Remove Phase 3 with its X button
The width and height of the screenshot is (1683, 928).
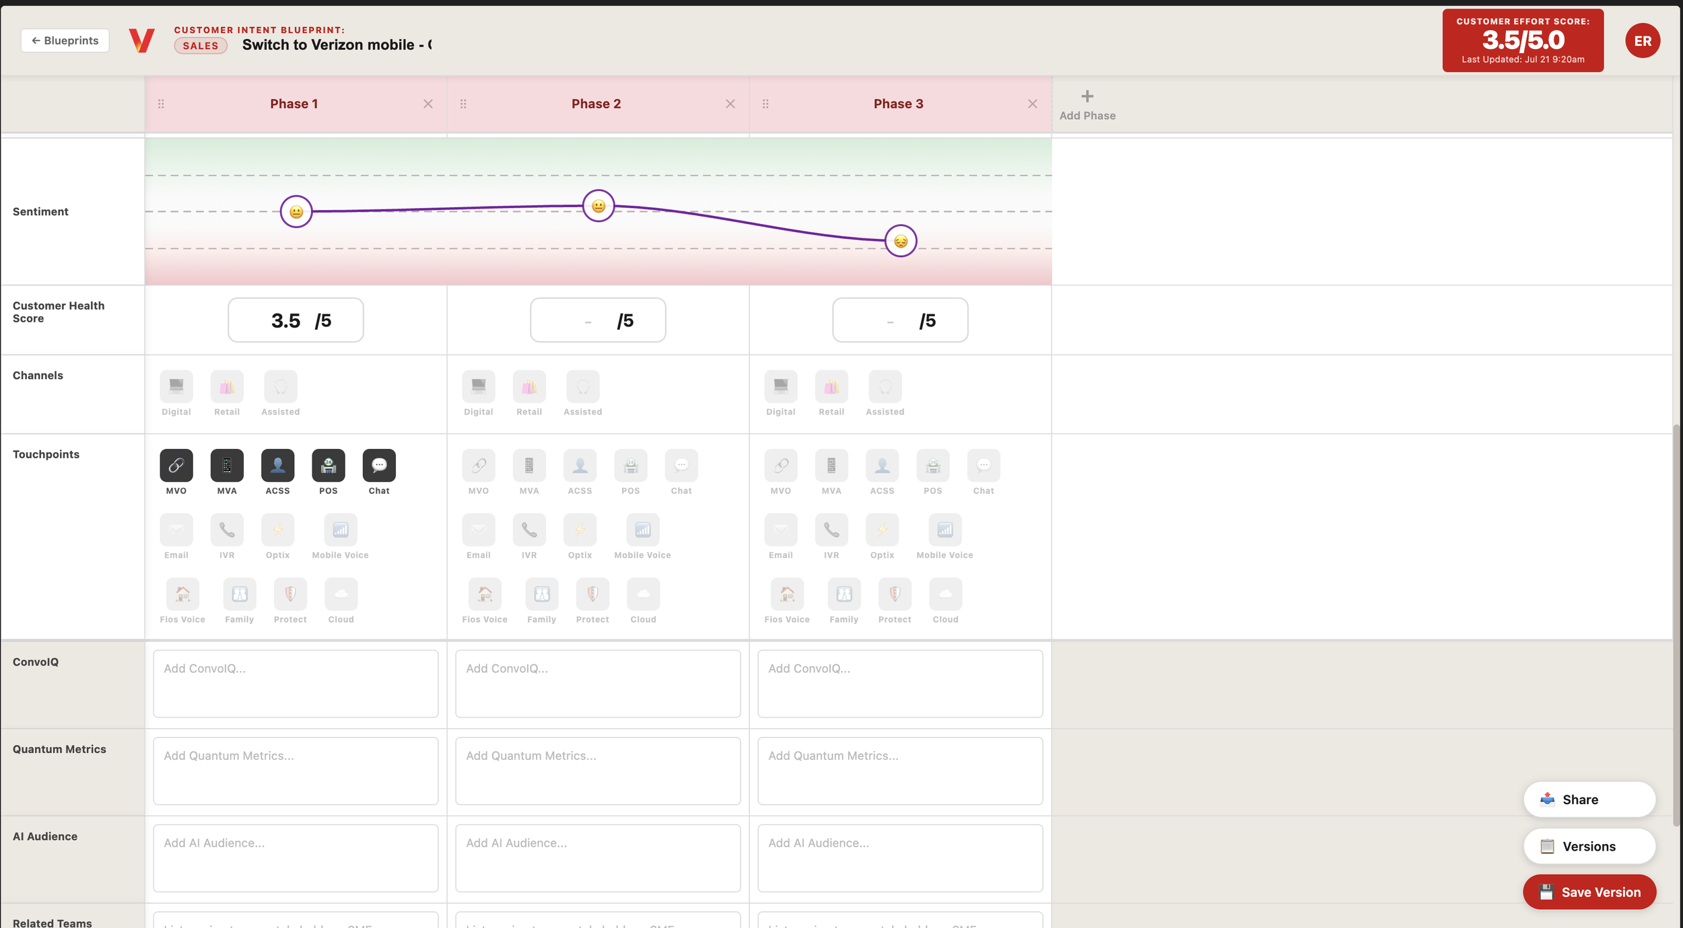click(1033, 104)
